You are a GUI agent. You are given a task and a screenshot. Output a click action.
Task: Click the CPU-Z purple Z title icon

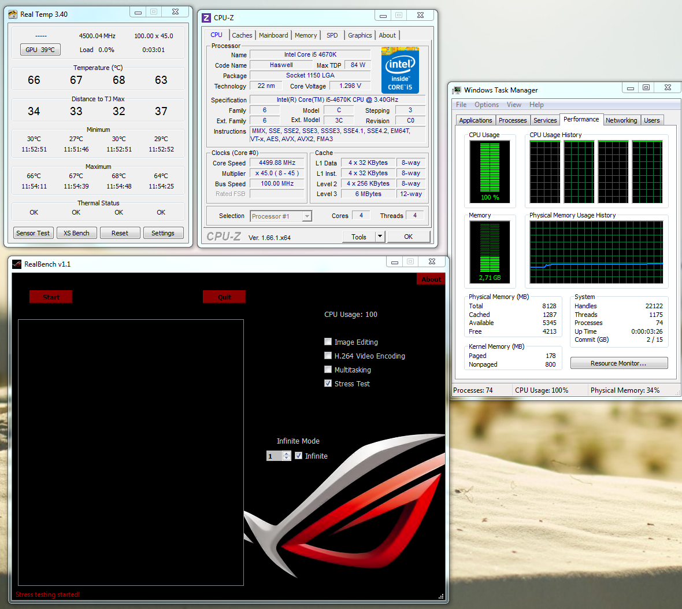click(x=206, y=18)
